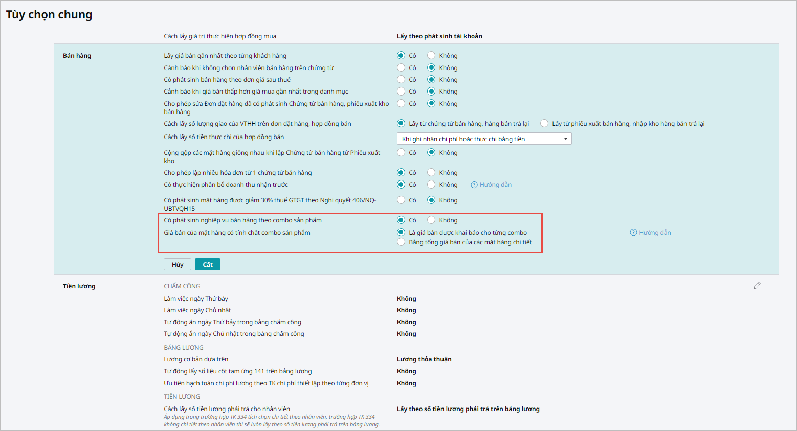Select Có for bán hàng theo combo sản phẩm
The image size is (797, 431).
pyautogui.click(x=401, y=220)
